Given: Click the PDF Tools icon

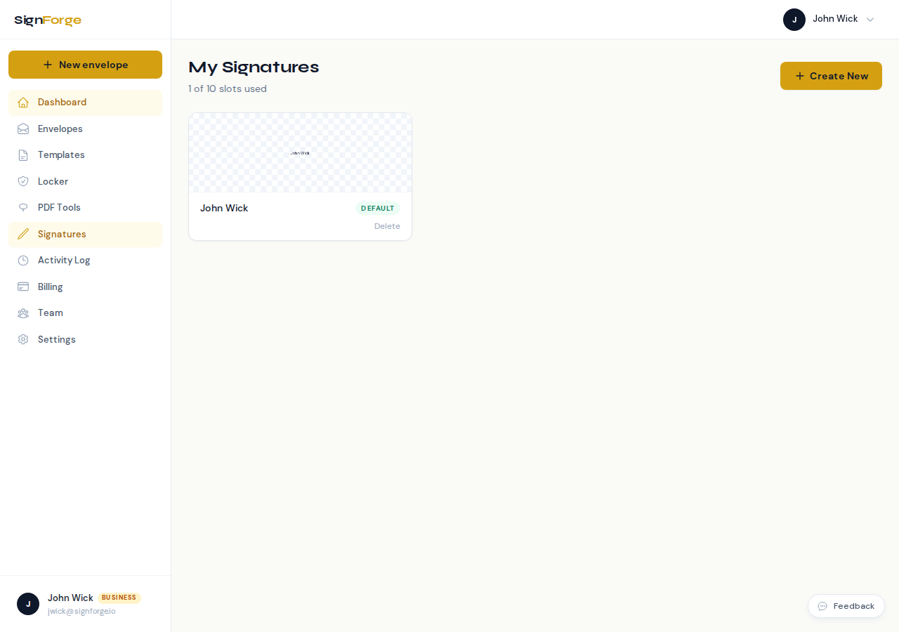Looking at the screenshot, I should coord(23,208).
